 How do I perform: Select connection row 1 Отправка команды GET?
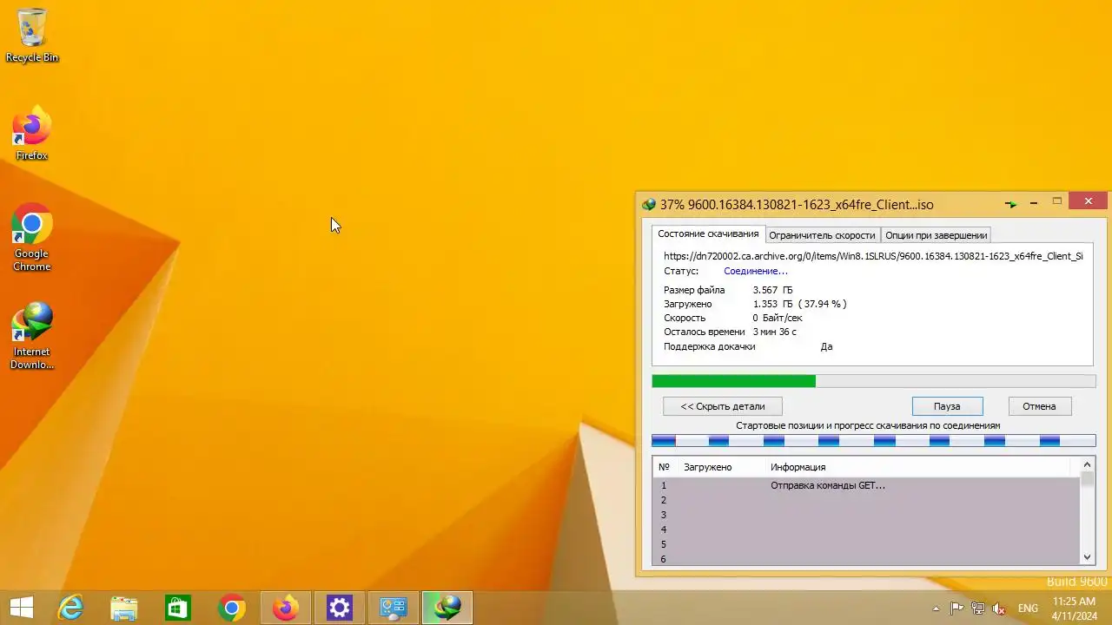866,485
